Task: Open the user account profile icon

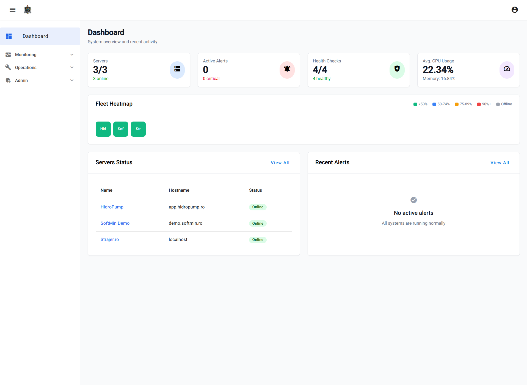Action: click(x=515, y=10)
